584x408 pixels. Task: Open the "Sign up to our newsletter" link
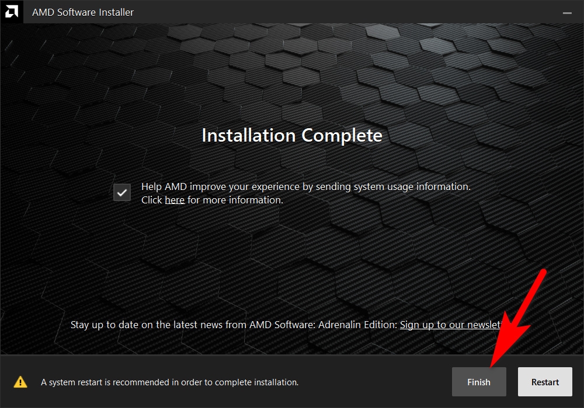[450, 325]
